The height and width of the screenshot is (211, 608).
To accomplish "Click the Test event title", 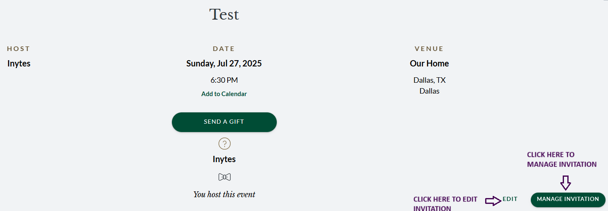I will coord(224,15).
